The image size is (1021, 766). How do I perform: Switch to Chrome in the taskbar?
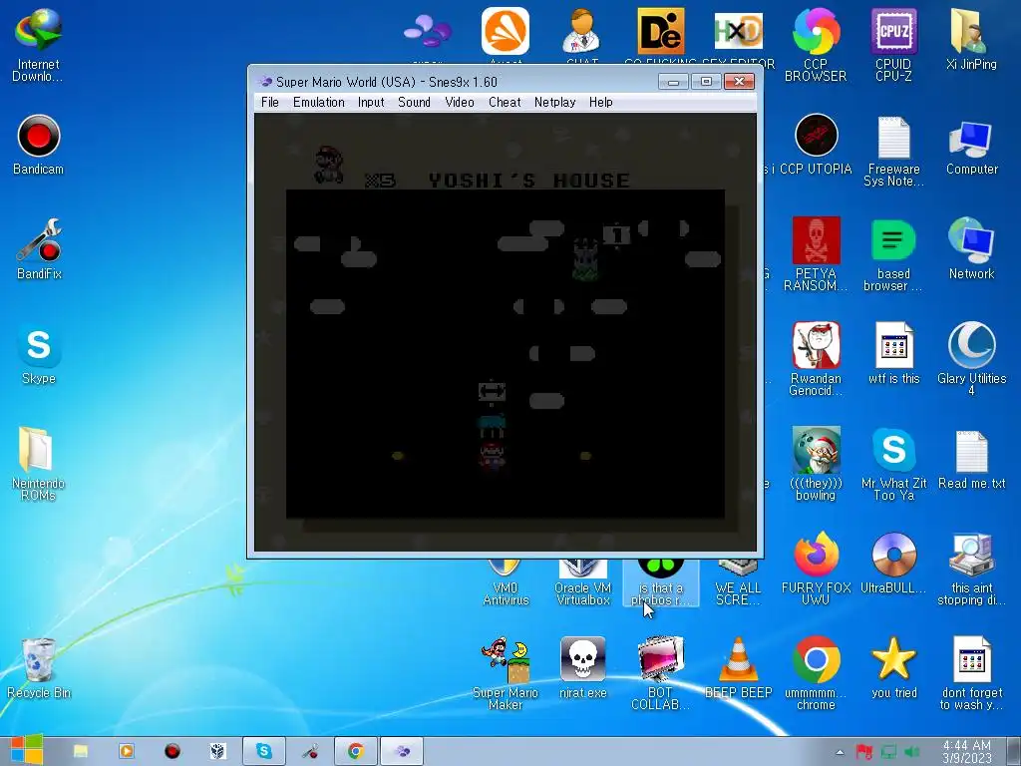[x=356, y=751]
